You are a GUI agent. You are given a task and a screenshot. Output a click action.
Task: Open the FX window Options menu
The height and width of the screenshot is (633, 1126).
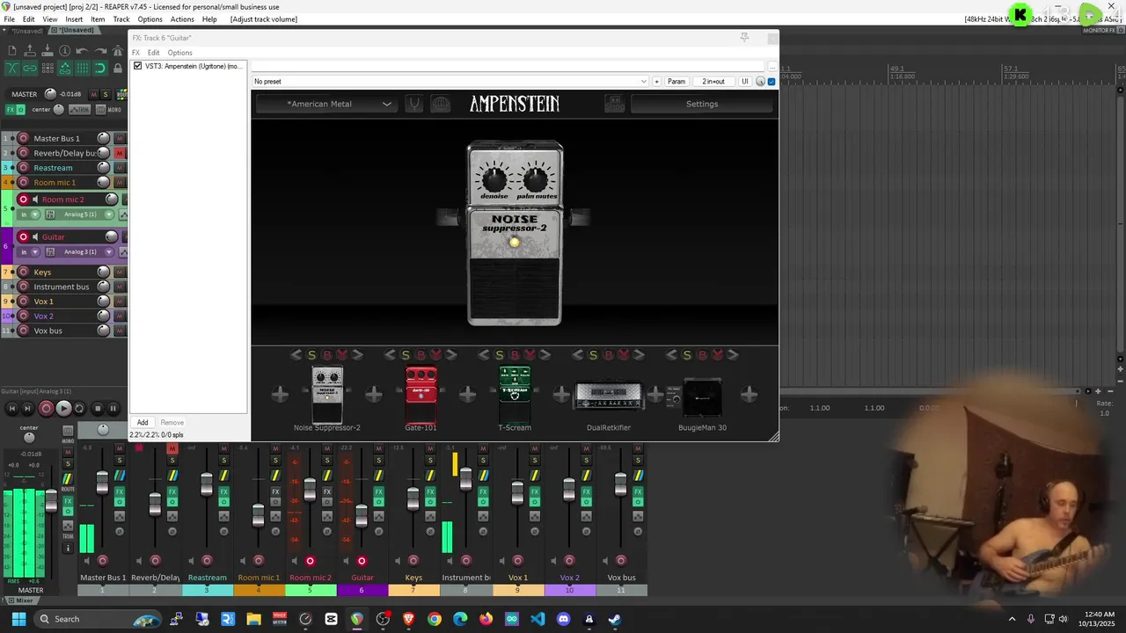[x=179, y=53]
